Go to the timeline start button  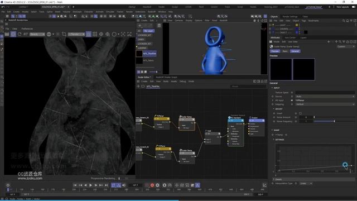pos(75,185)
